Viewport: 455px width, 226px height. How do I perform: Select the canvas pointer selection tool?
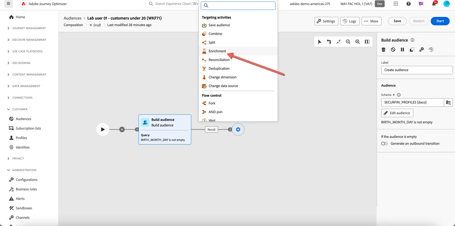[319, 42]
